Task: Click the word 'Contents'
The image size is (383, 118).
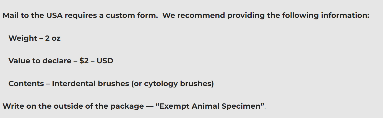Action: (26, 83)
